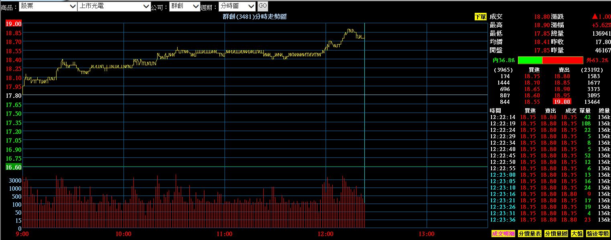Viewport: 611px width, 240px height.
Task: Click the ask volume 13464
Action: tap(592, 102)
